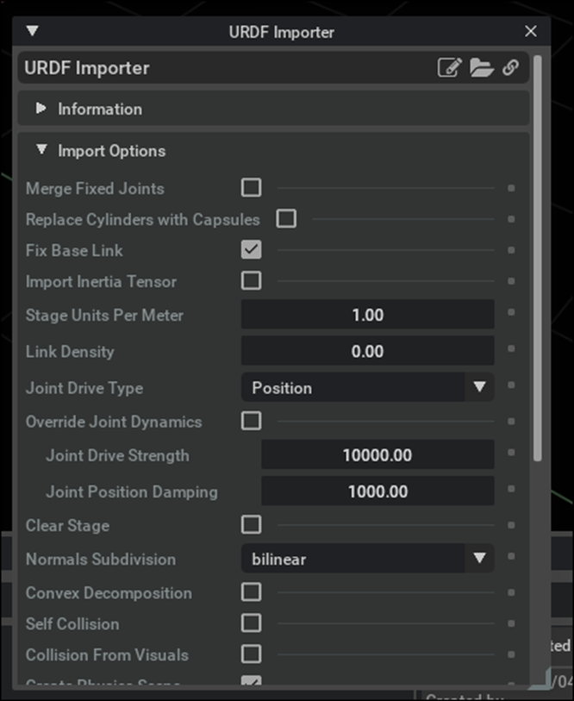The width and height of the screenshot is (574, 701).
Task: Click the link icon in URDF Importer header
Action: point(510,68)
